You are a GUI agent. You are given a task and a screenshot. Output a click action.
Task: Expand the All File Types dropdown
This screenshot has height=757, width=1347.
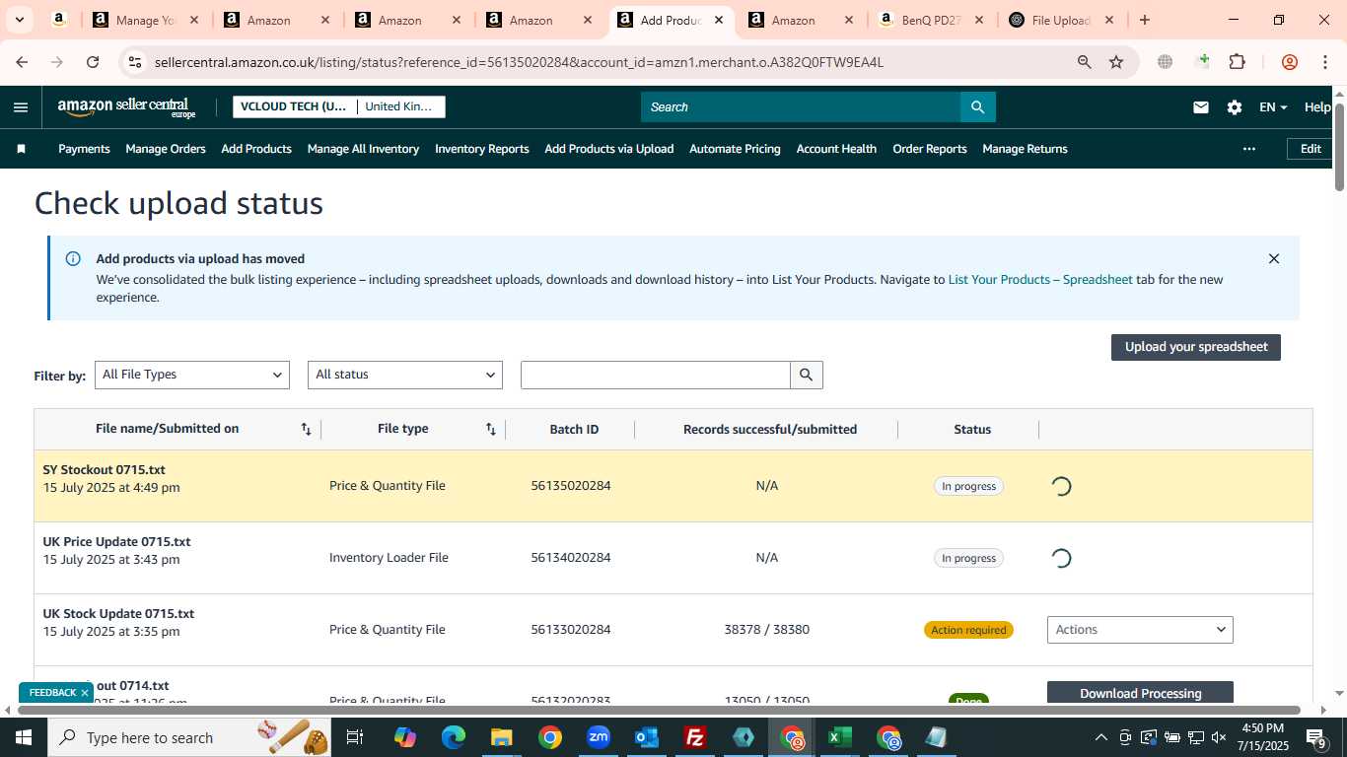click(x=192, y=375)
